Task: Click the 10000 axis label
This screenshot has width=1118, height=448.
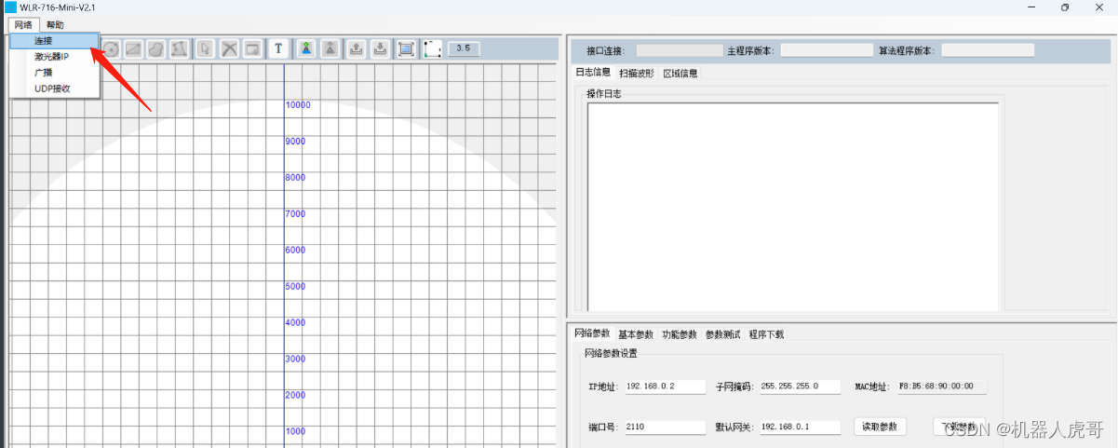Action: (x=298, y=105)
